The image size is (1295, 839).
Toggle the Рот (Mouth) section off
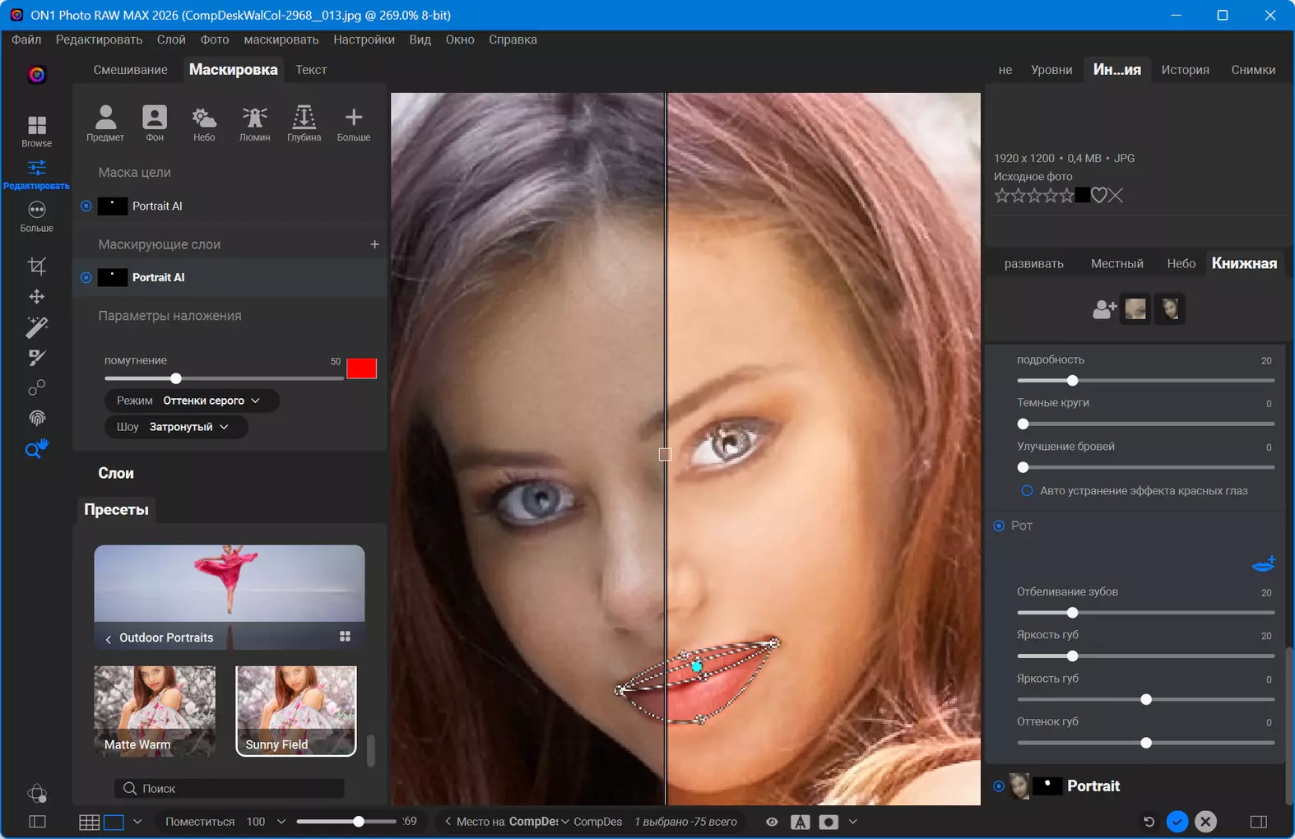[x=999, y=526]
